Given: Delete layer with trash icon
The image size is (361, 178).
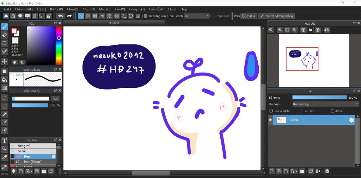Looking at the screenshot, I should click(327, 171).
